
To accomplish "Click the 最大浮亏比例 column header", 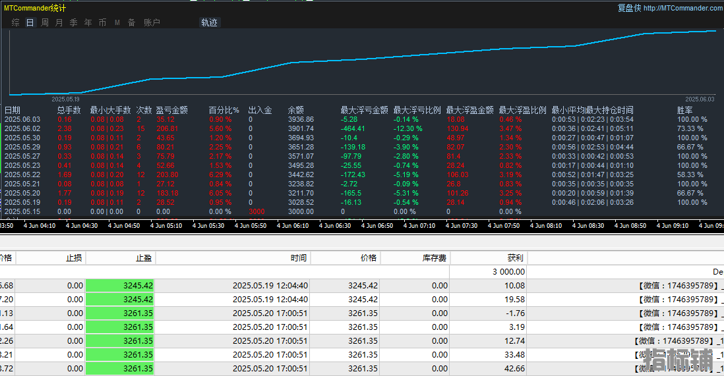I will point(417,110).
